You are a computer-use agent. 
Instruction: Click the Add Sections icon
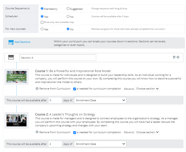coord(11,42)
